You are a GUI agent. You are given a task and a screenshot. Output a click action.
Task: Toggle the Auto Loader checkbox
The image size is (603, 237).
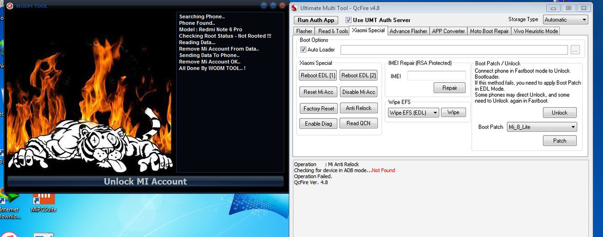tap(303, 49)
